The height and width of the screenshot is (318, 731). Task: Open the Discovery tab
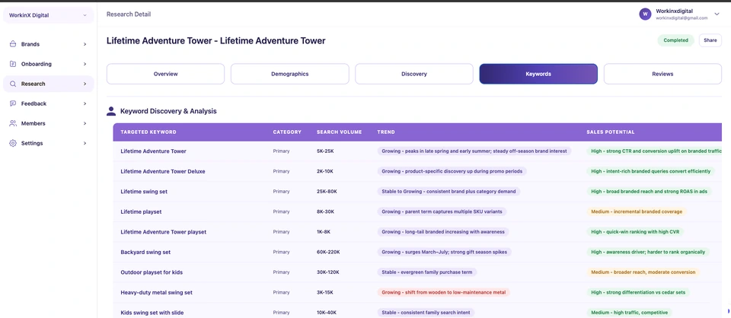414,74
